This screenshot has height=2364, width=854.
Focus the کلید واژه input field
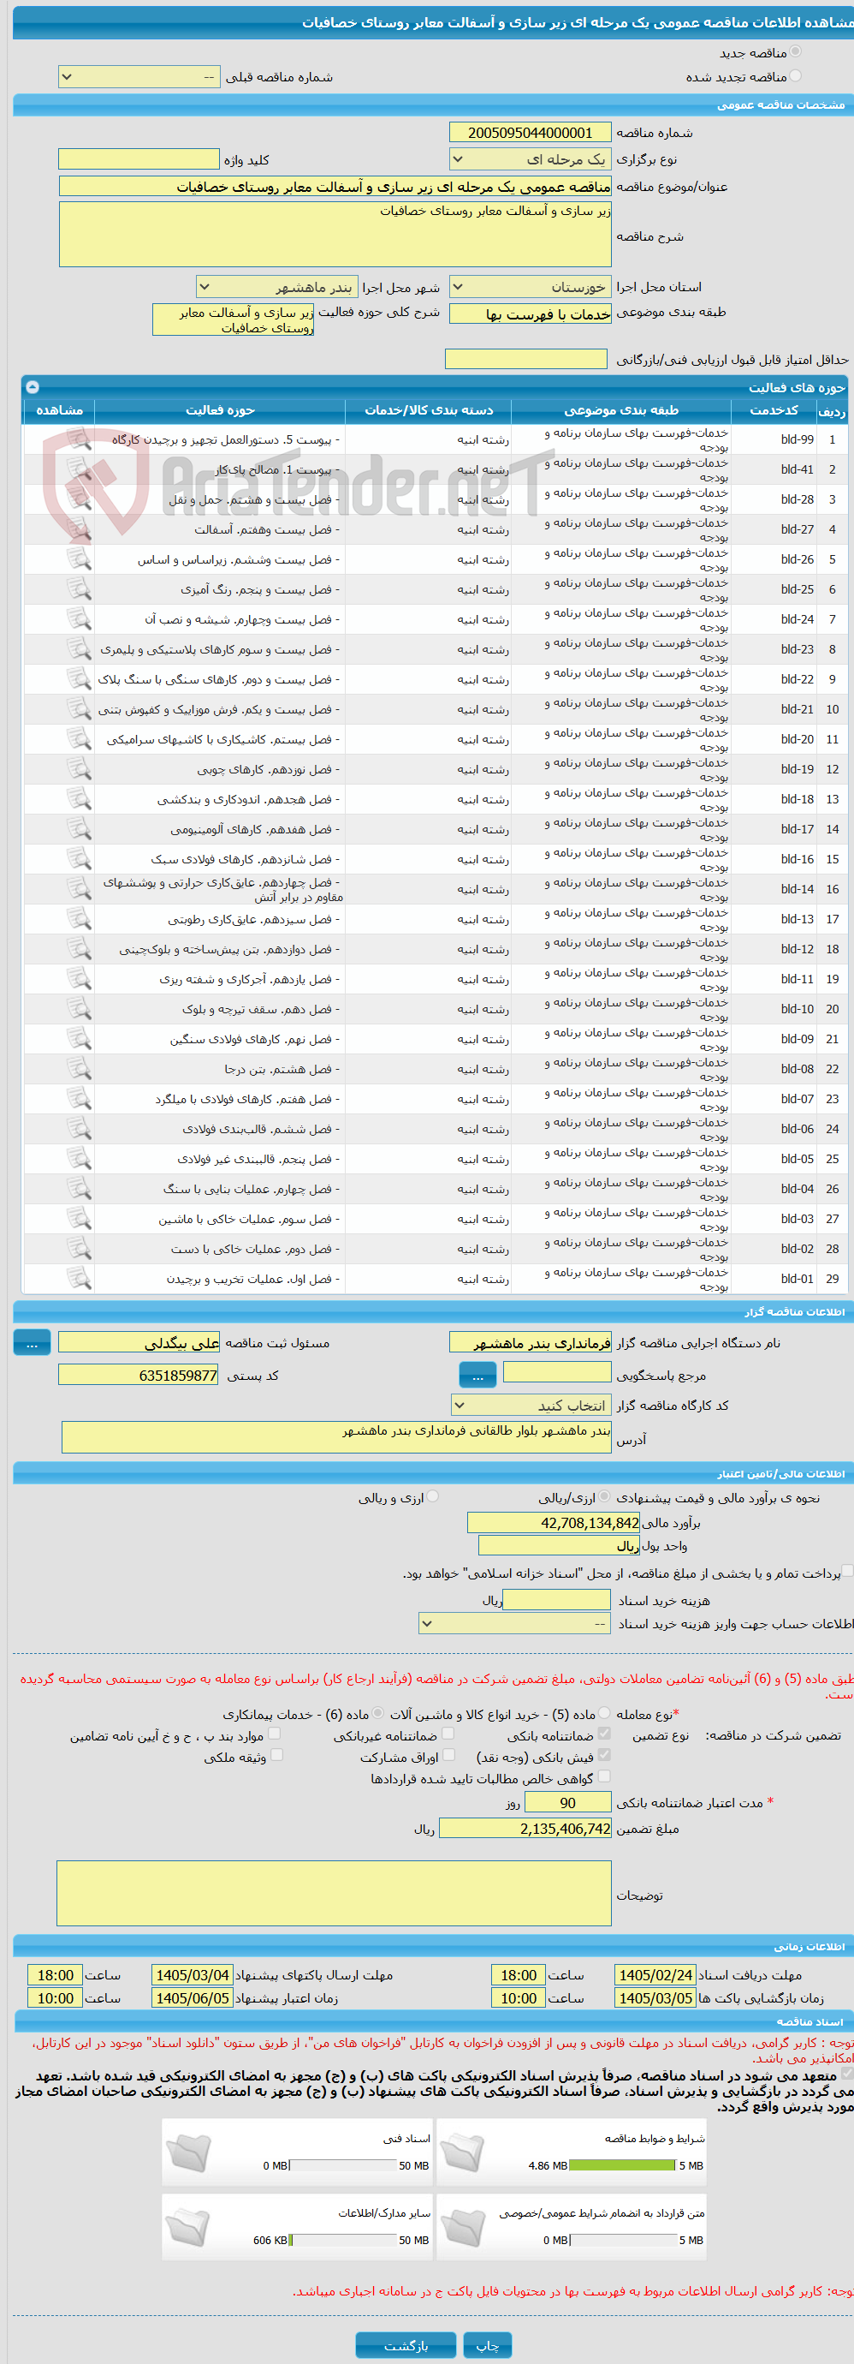click(139, 159)
